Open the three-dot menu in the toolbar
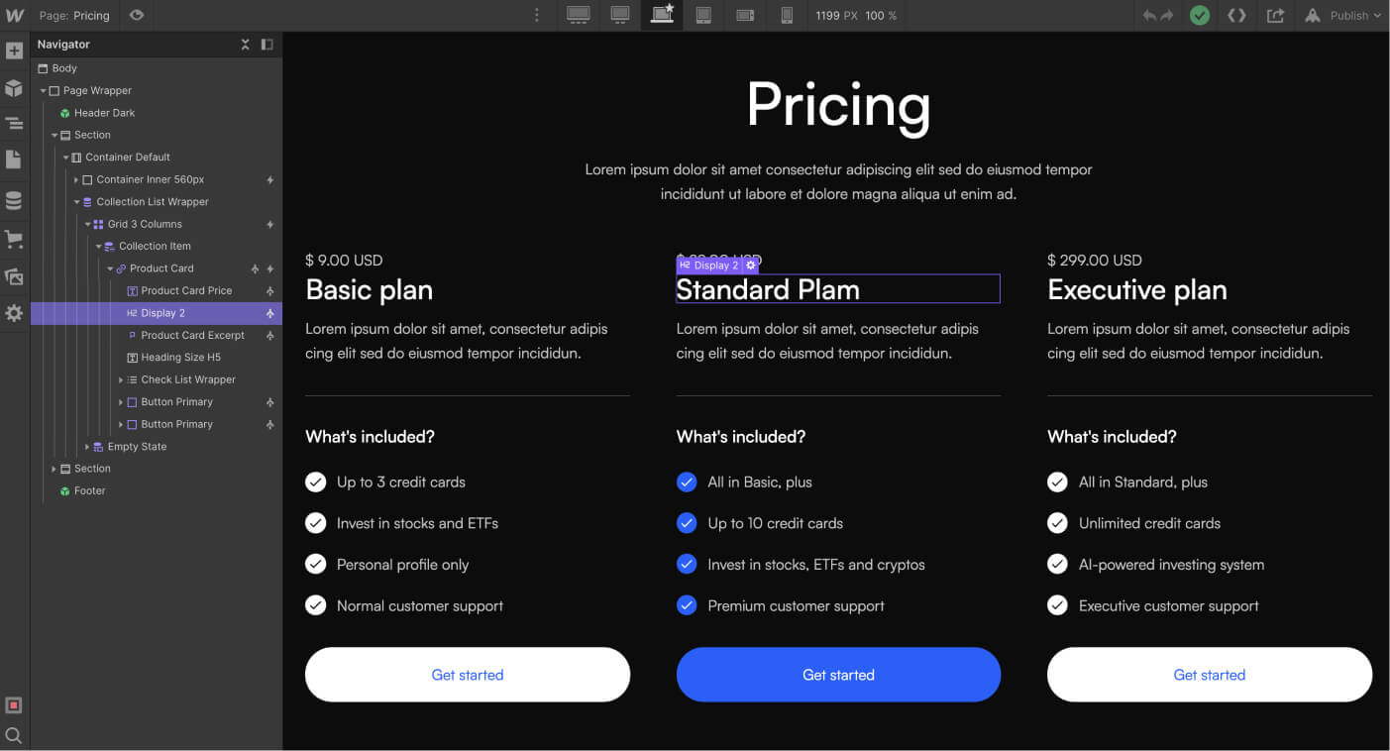The image size is (1390, 751). (x=536, y=15)
